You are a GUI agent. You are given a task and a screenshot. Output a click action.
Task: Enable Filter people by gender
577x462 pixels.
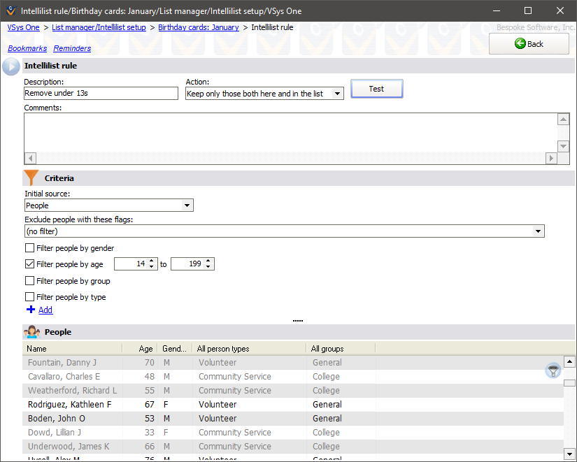tap(30, 248)
